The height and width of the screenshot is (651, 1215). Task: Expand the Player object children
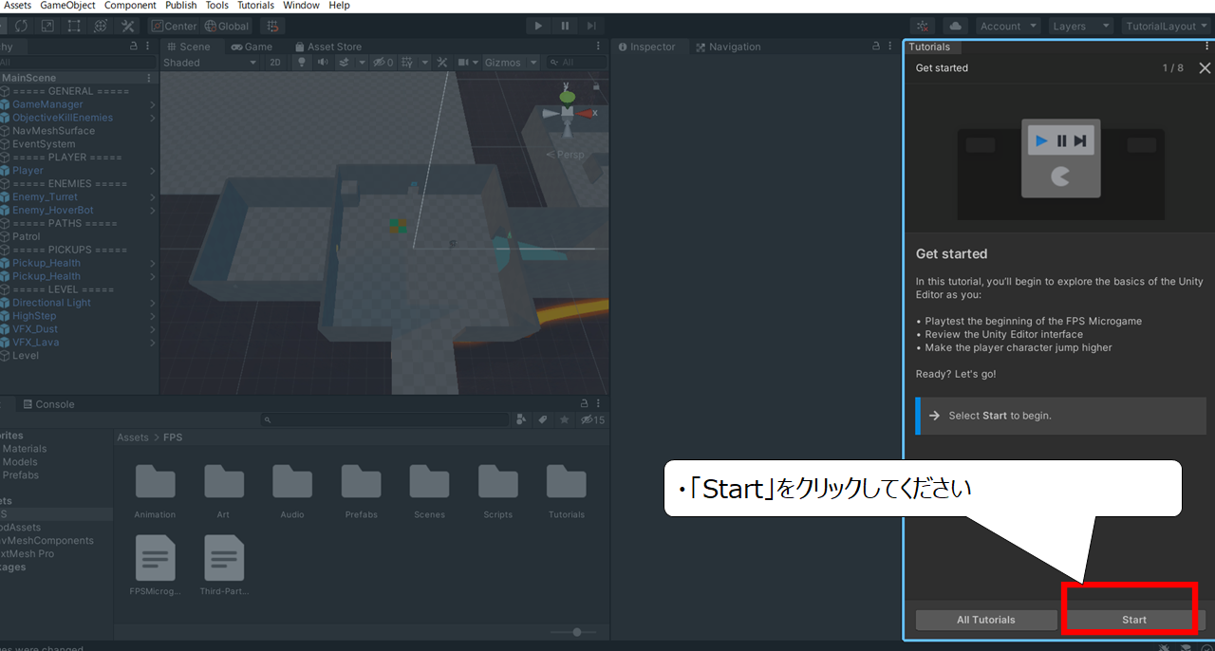[153, 171]
